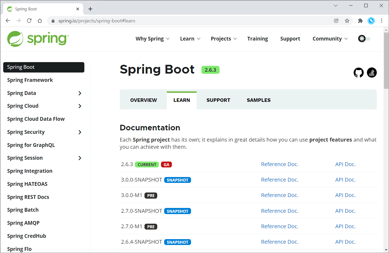Open Reference Doc. for 2.7.0-M1

(280, 226)
